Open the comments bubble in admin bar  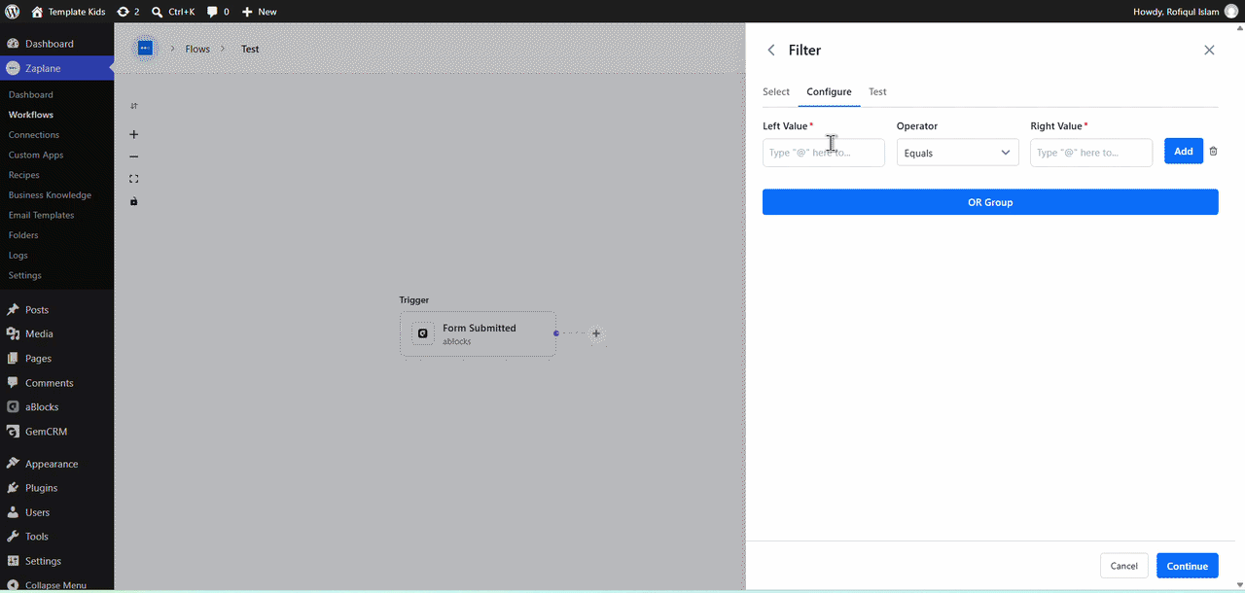218,12
